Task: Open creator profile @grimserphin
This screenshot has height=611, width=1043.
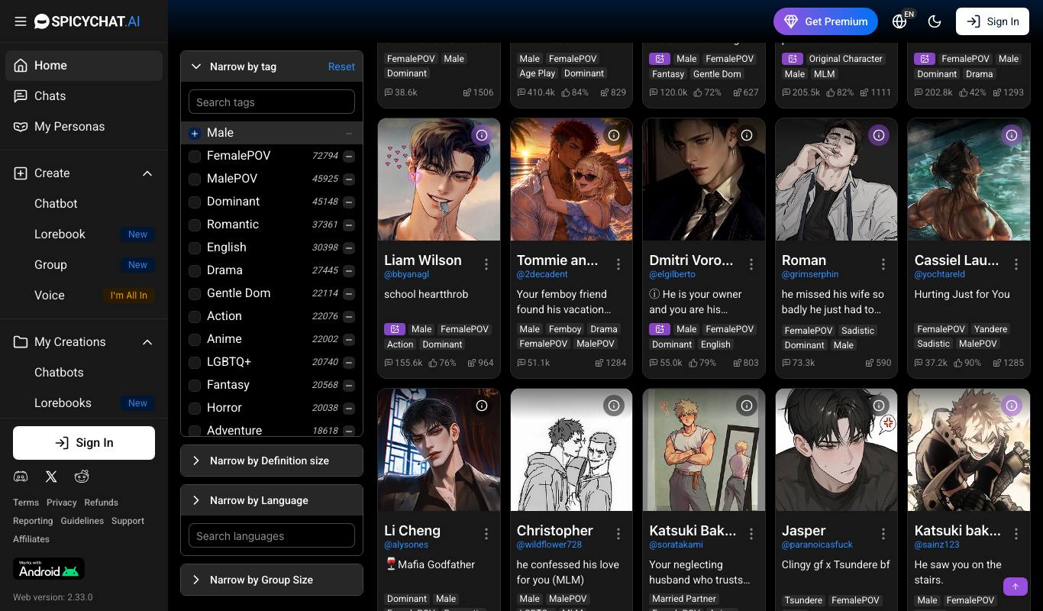Action: tap(810, 274)
